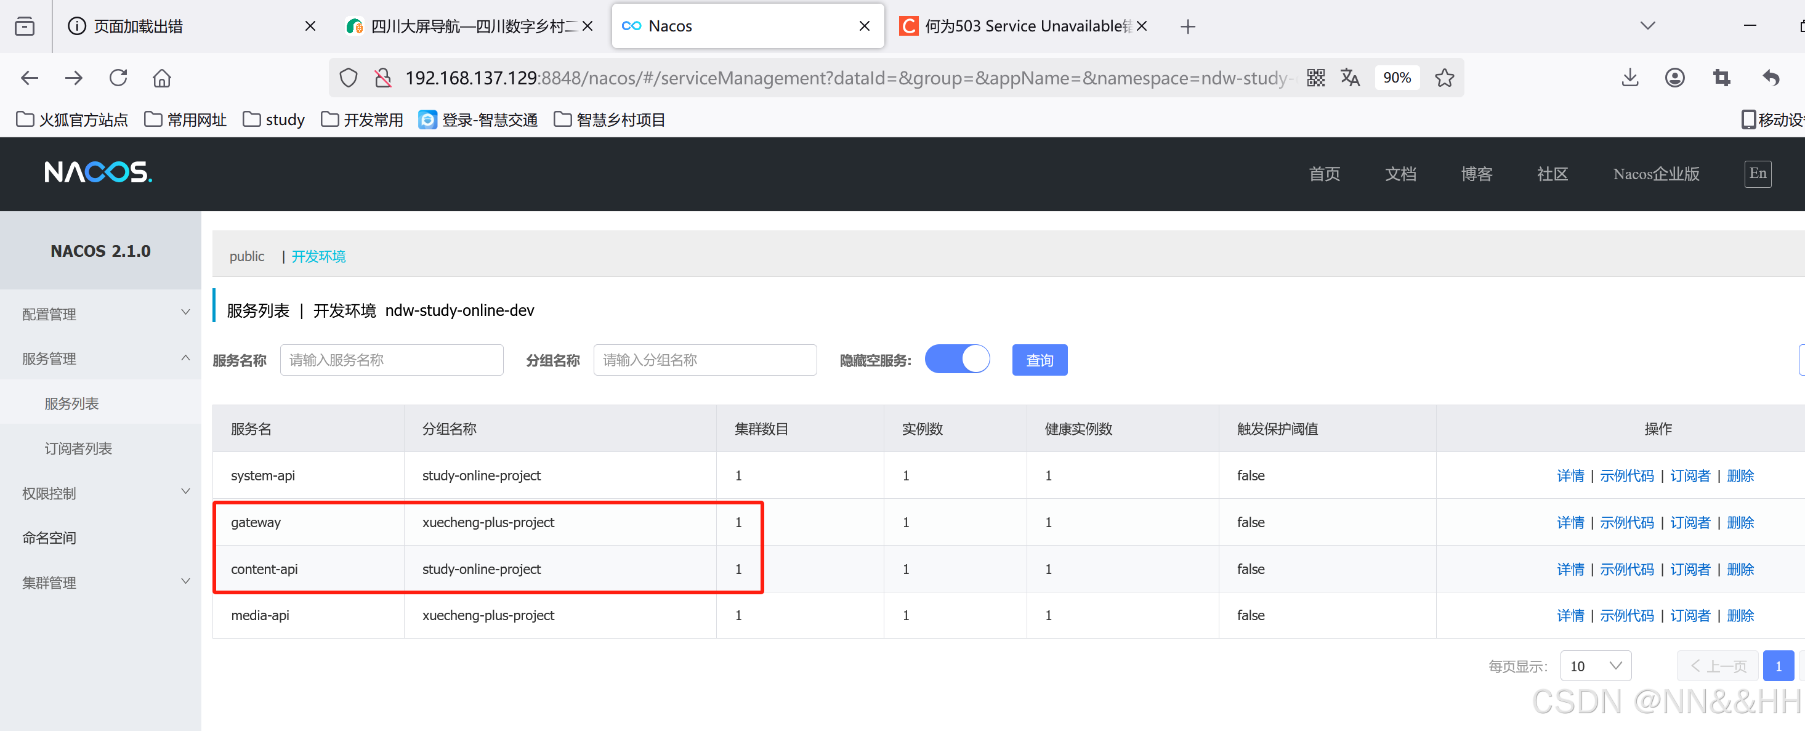
Task: Click the browser reload page icon
Action: 118,78
